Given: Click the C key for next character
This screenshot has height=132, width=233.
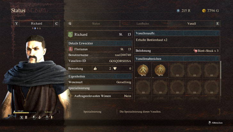Looking at the screenshot, I should 56,23.
